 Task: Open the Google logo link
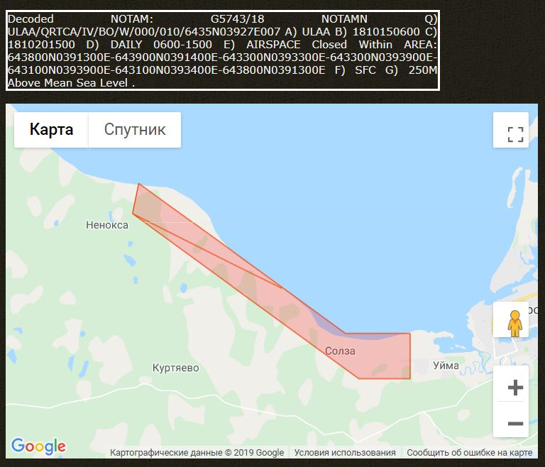coord(38,446)
